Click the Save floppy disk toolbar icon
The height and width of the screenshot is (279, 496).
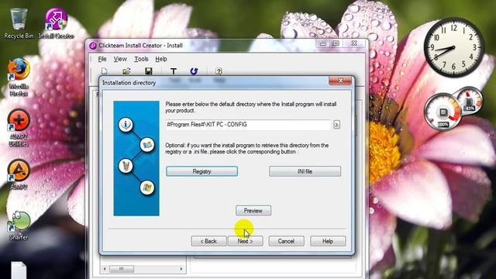(148, 71)
